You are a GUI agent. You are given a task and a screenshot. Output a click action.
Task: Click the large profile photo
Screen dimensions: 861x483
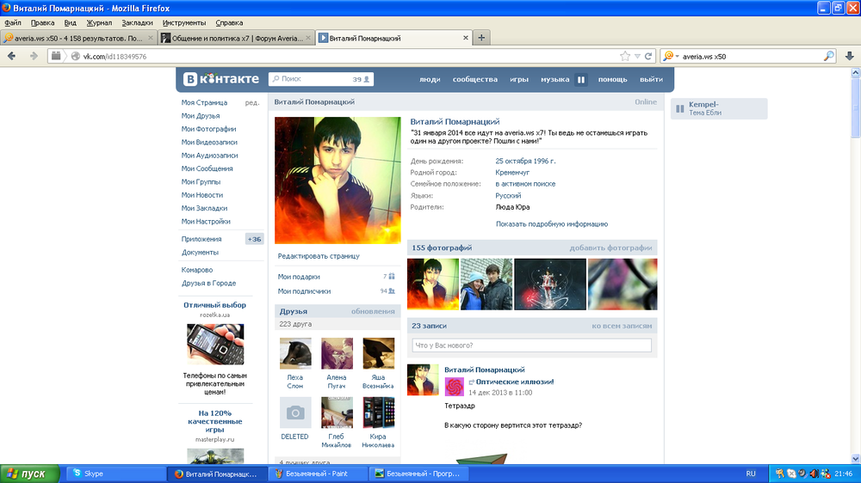click(338, 180)
